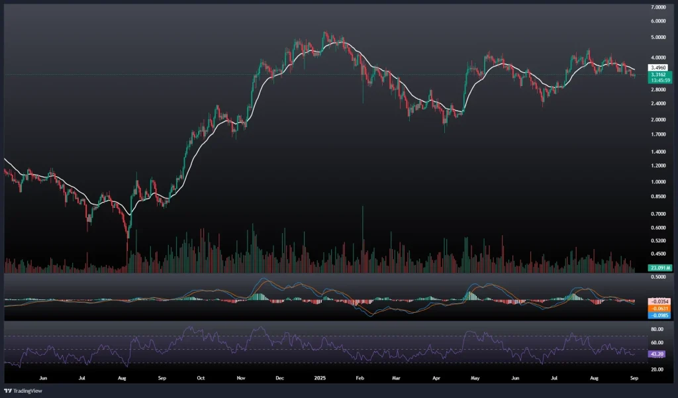Click the 1.0000 price scale label
This screenshot has height=398, width=678.
(659, 181)
